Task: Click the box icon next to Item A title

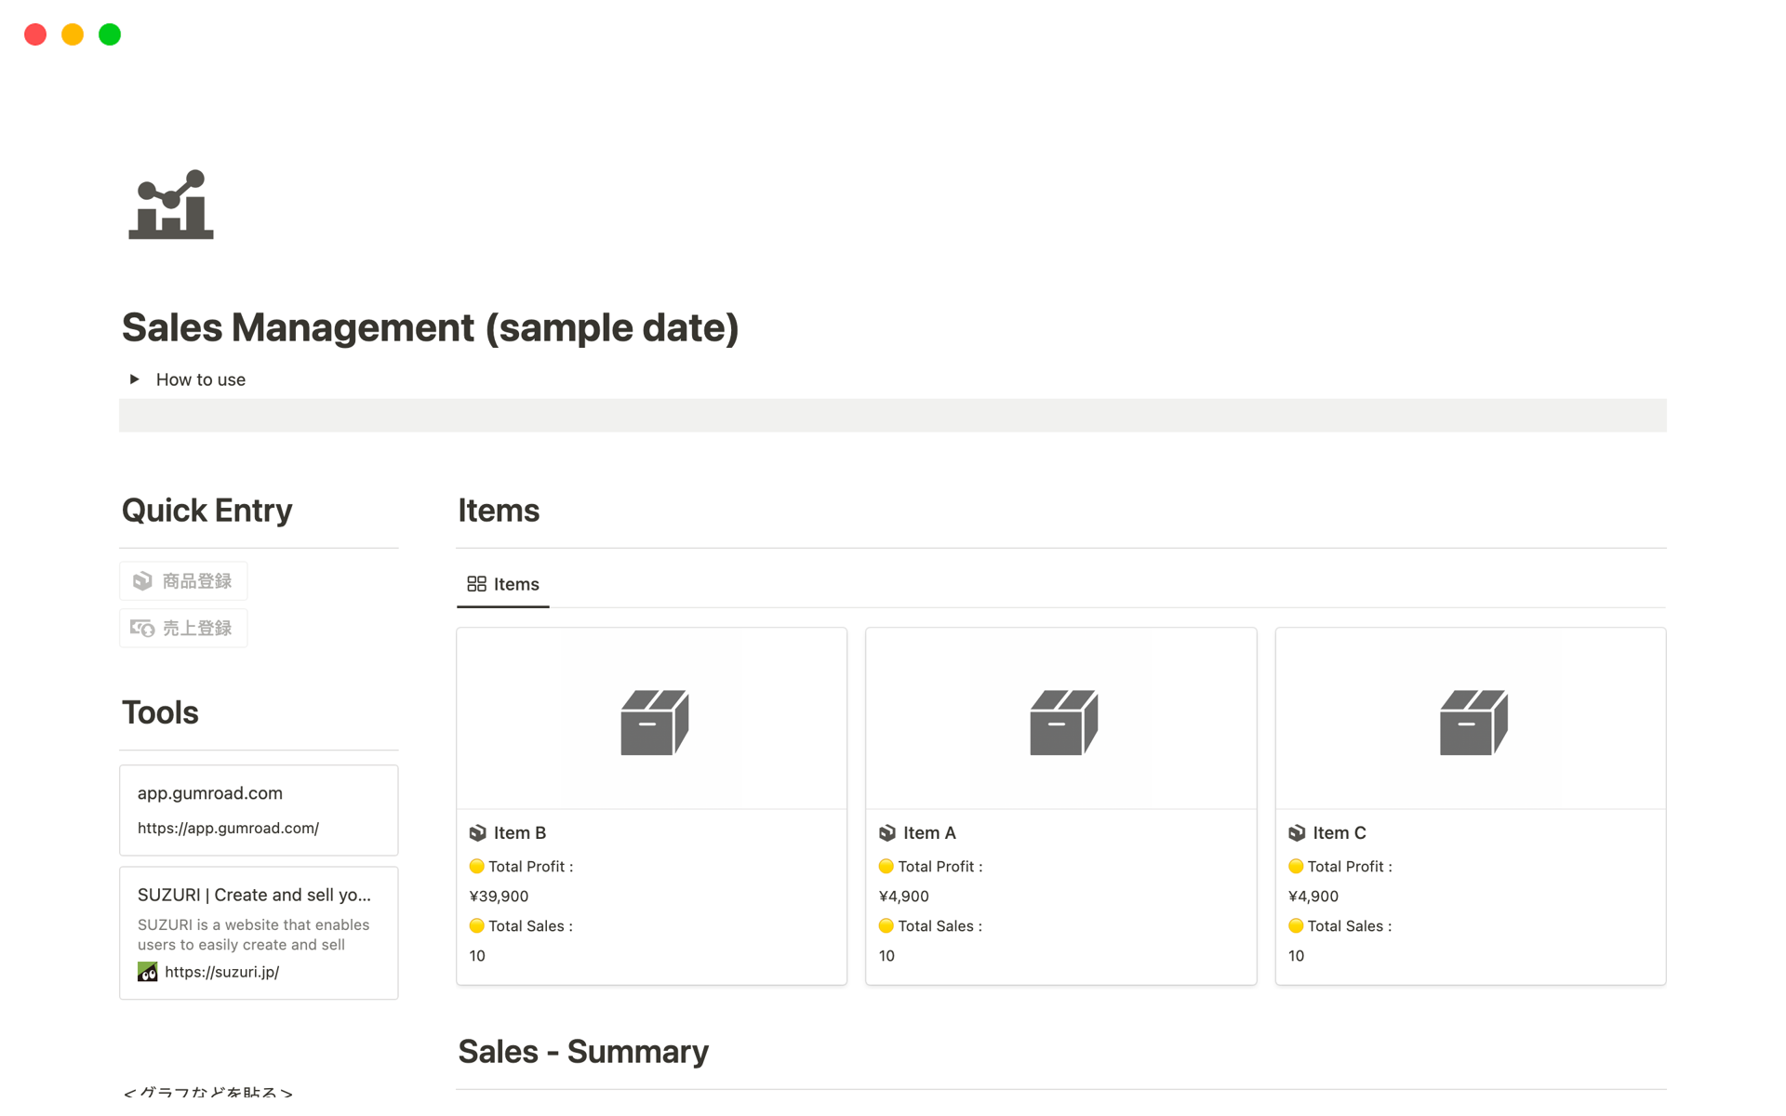Action: (x=887, y=833)
